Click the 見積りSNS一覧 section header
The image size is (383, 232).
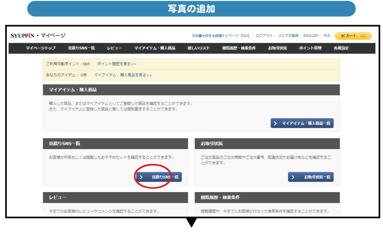116,144
